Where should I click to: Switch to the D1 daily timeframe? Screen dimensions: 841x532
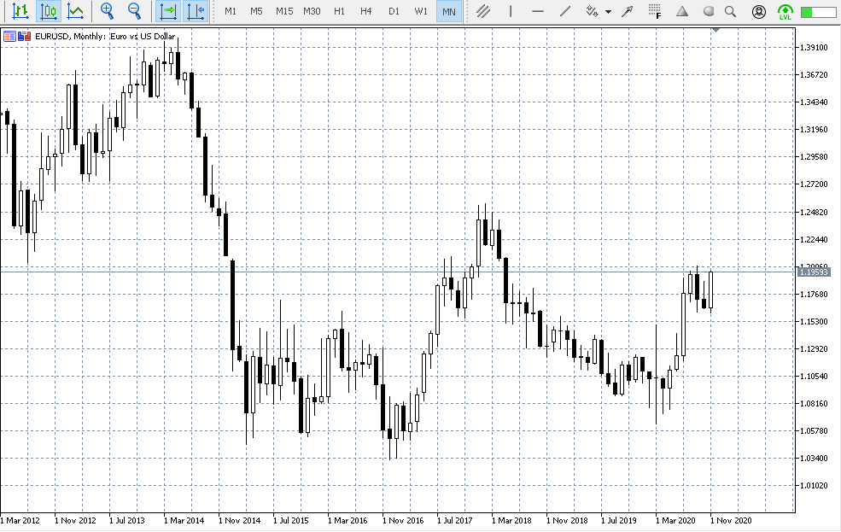pos(394,11)
